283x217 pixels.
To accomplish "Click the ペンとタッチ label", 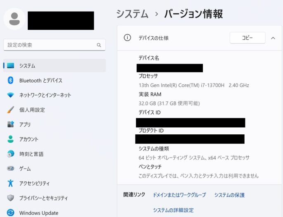I will tap(150, 167).
